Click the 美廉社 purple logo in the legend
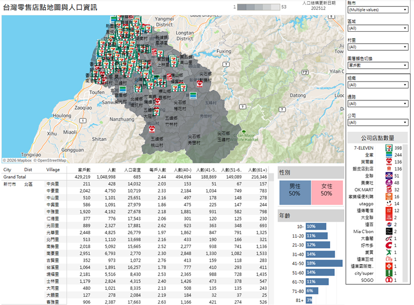The image size is (414, 305). 389,182
